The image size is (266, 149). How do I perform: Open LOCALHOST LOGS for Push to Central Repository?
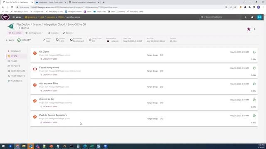pyautogui.click(x=49, y=123)
